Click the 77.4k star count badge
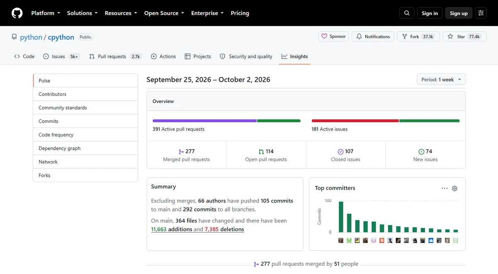The image size is (498, 274). coord(474,37)
